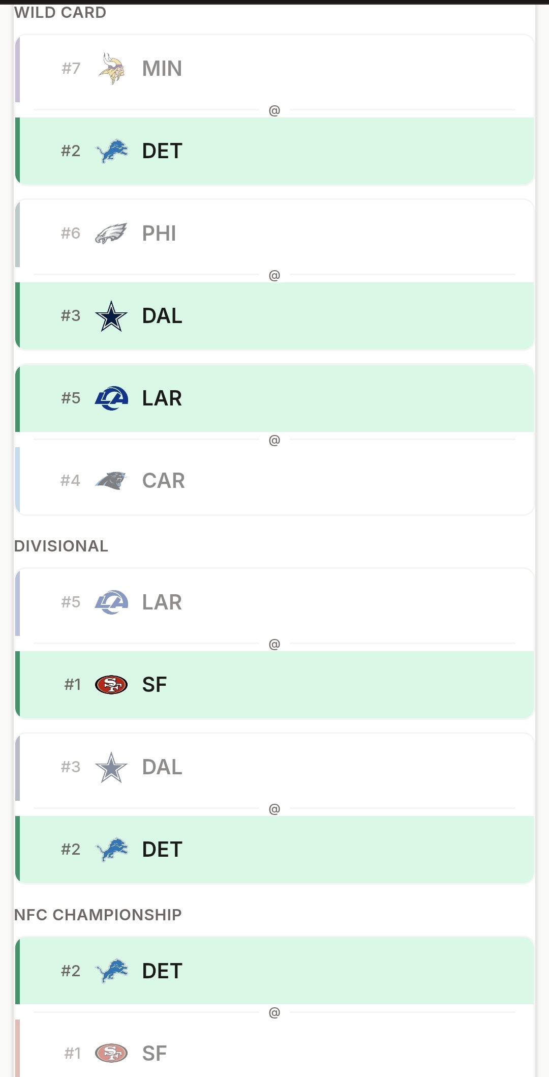
Task: Click the SF team name in Divisional round
Action: (155, 685)
